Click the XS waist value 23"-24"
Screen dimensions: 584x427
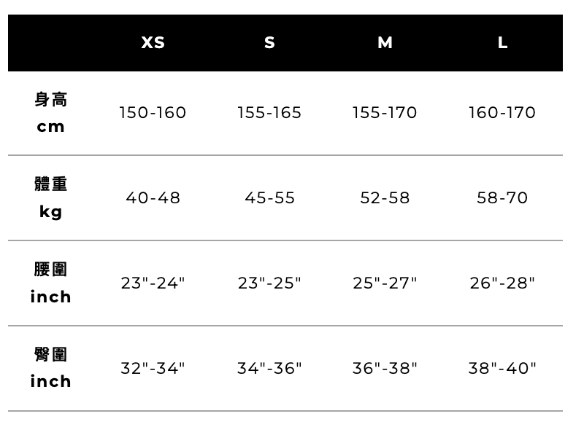pyautogui.click(x=153, y=283)
